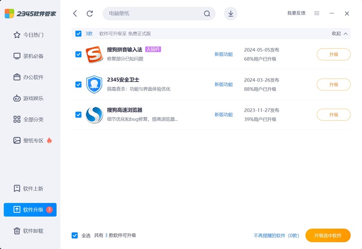362x249 pixels.
Task: Open 不再提醒的软件 (0款) link
Action: point(276,235)
